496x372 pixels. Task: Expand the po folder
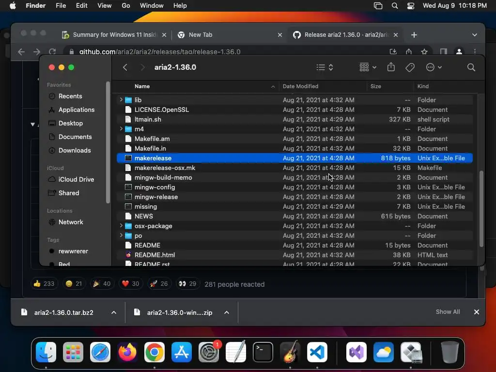121,235
